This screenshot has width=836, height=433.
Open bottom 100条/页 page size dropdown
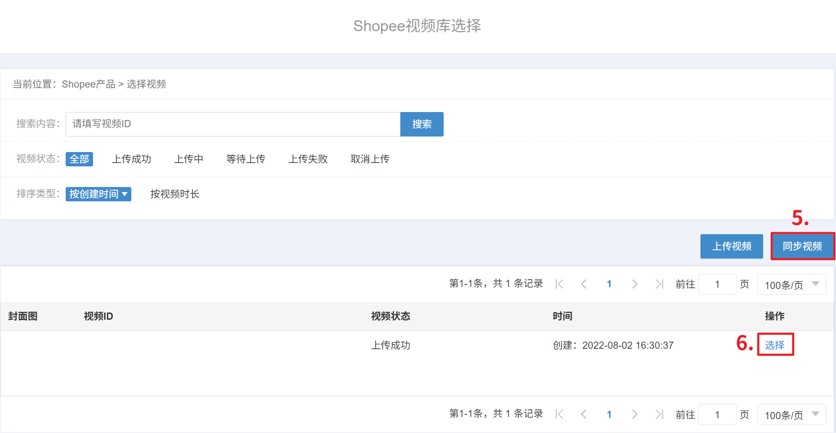791,415
